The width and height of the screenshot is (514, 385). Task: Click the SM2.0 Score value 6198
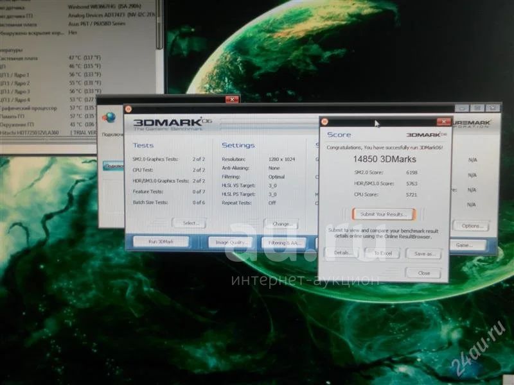click(411, 173)
